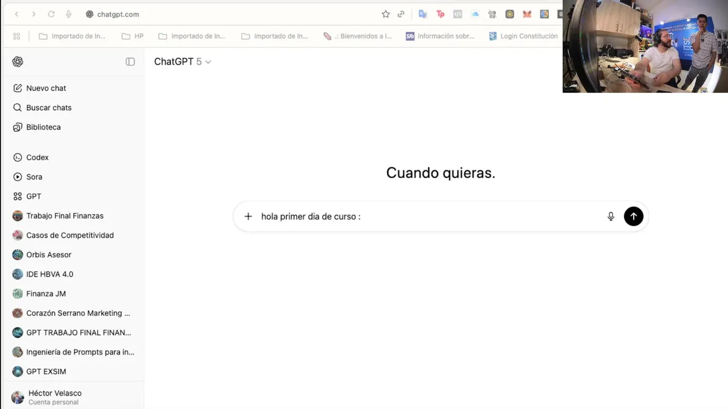The width and height of the screenshot is (728, 409).
Task: Collapse the sidebar with the panel icon
Action: [130, 61]
